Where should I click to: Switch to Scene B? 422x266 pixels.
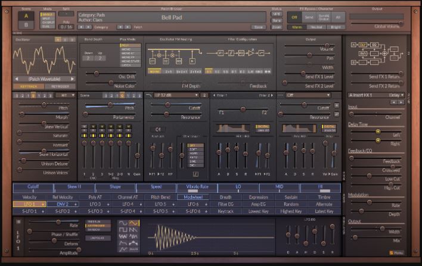(26, 25)
